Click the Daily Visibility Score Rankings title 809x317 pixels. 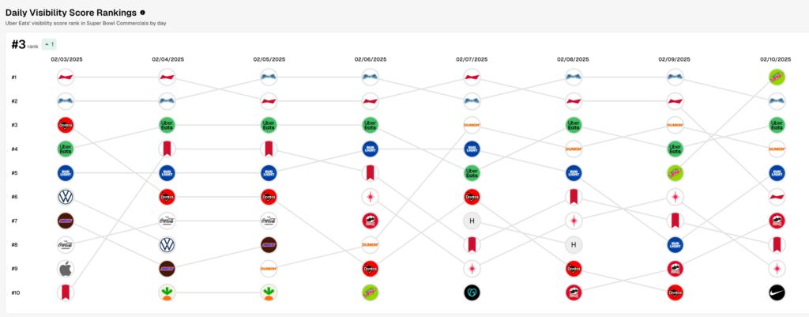(71, 13)
